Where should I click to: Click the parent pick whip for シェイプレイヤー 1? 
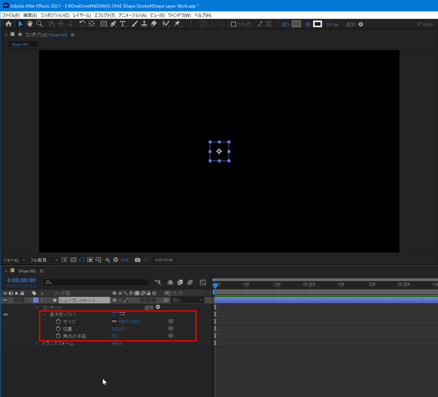coord(166,300)
